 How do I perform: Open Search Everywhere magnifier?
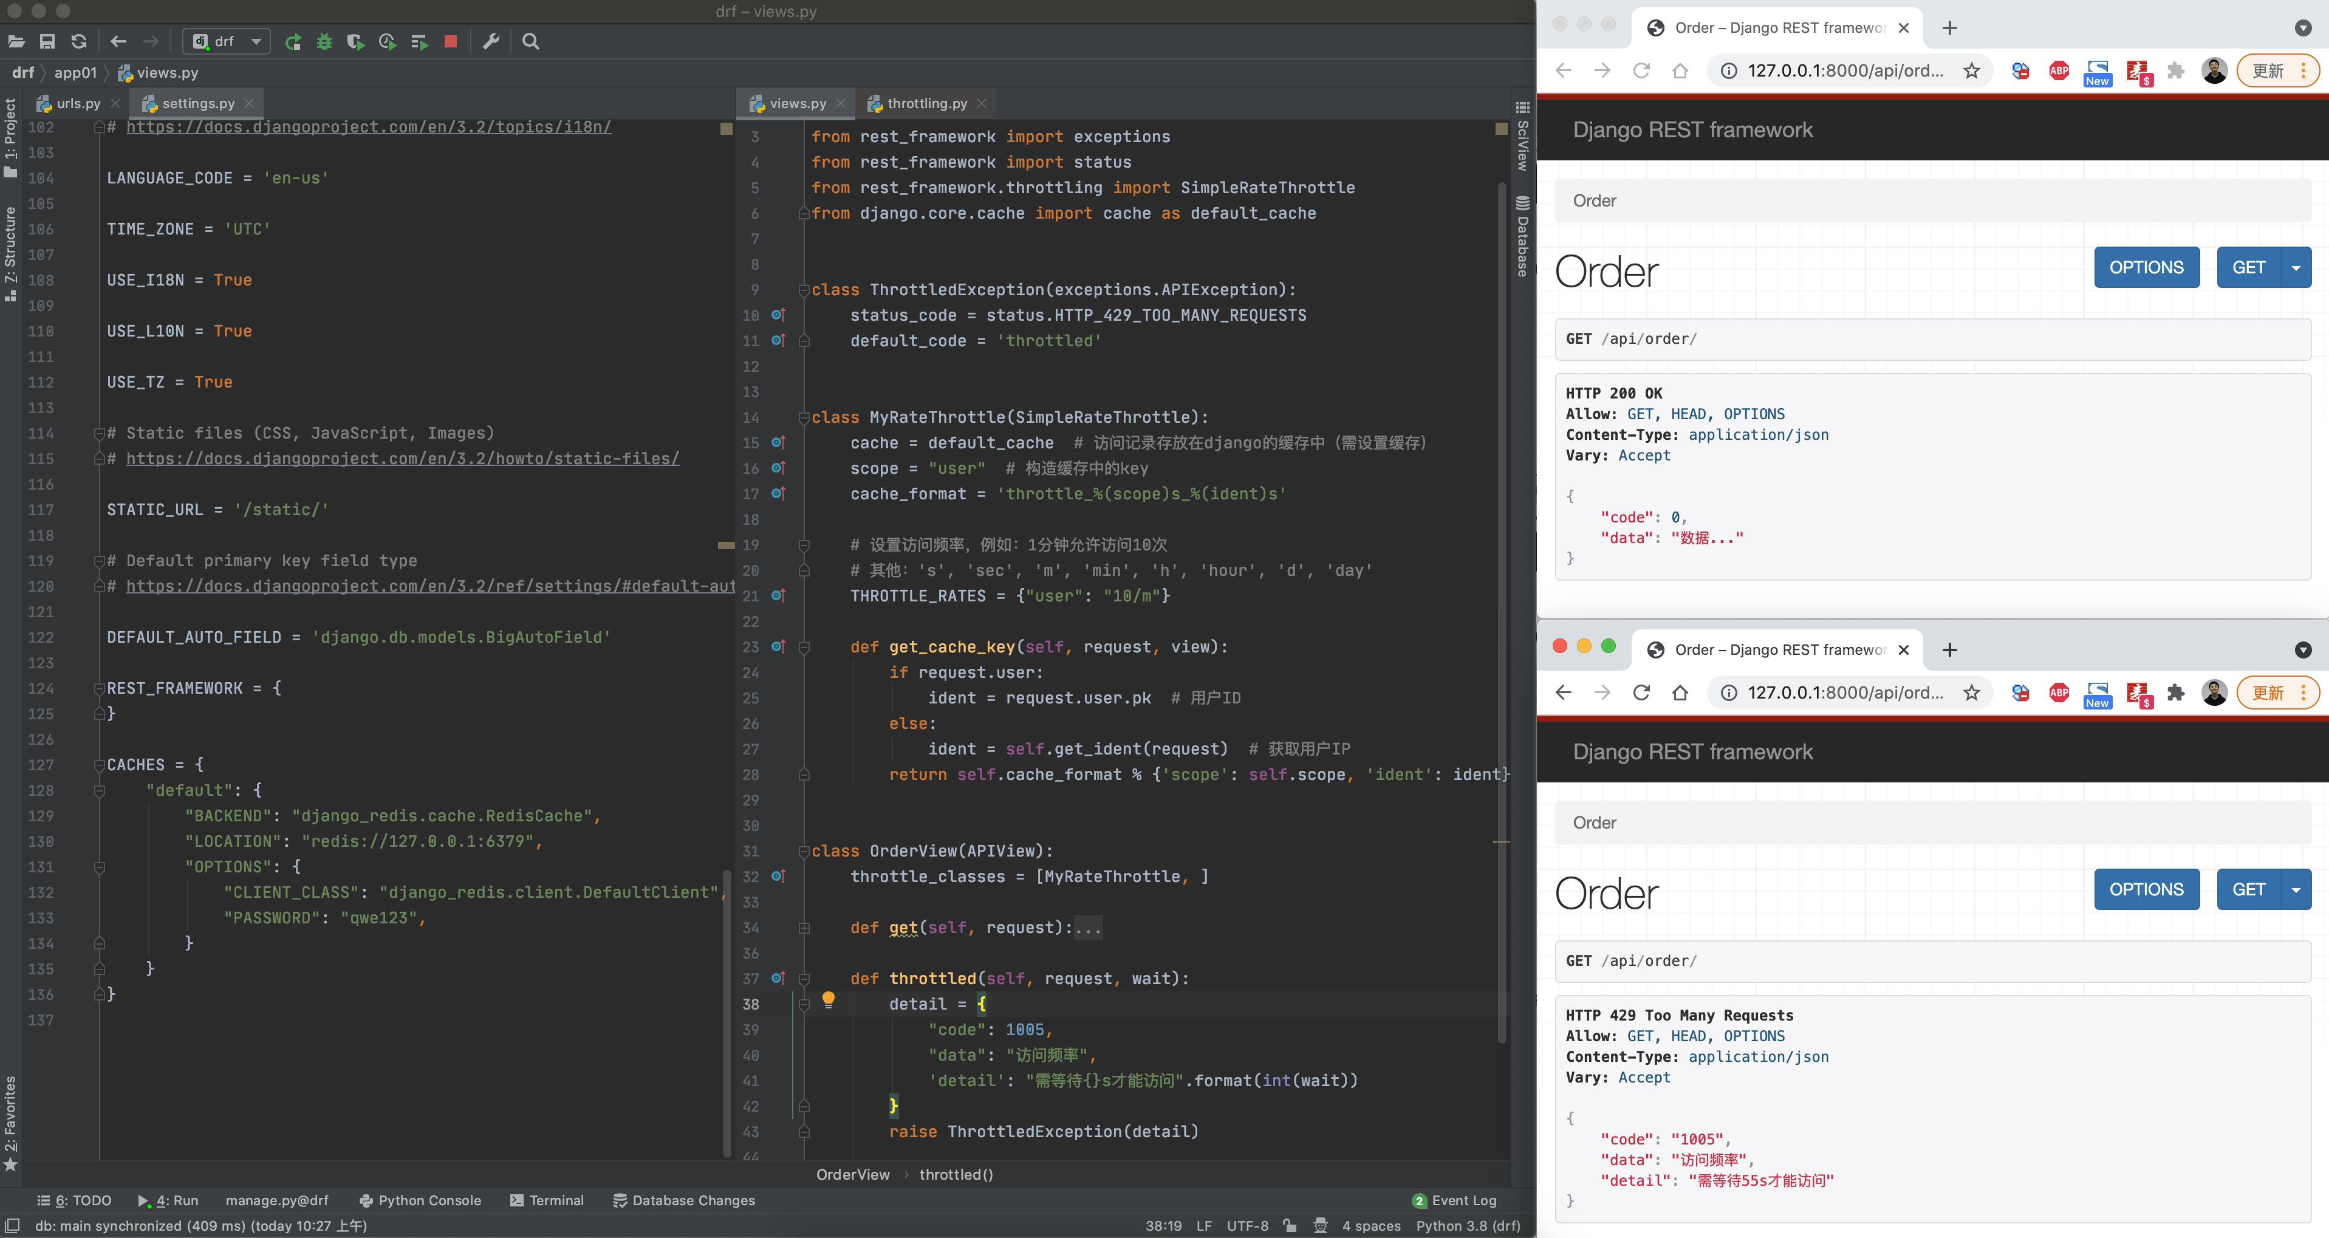tap(531, 41)
